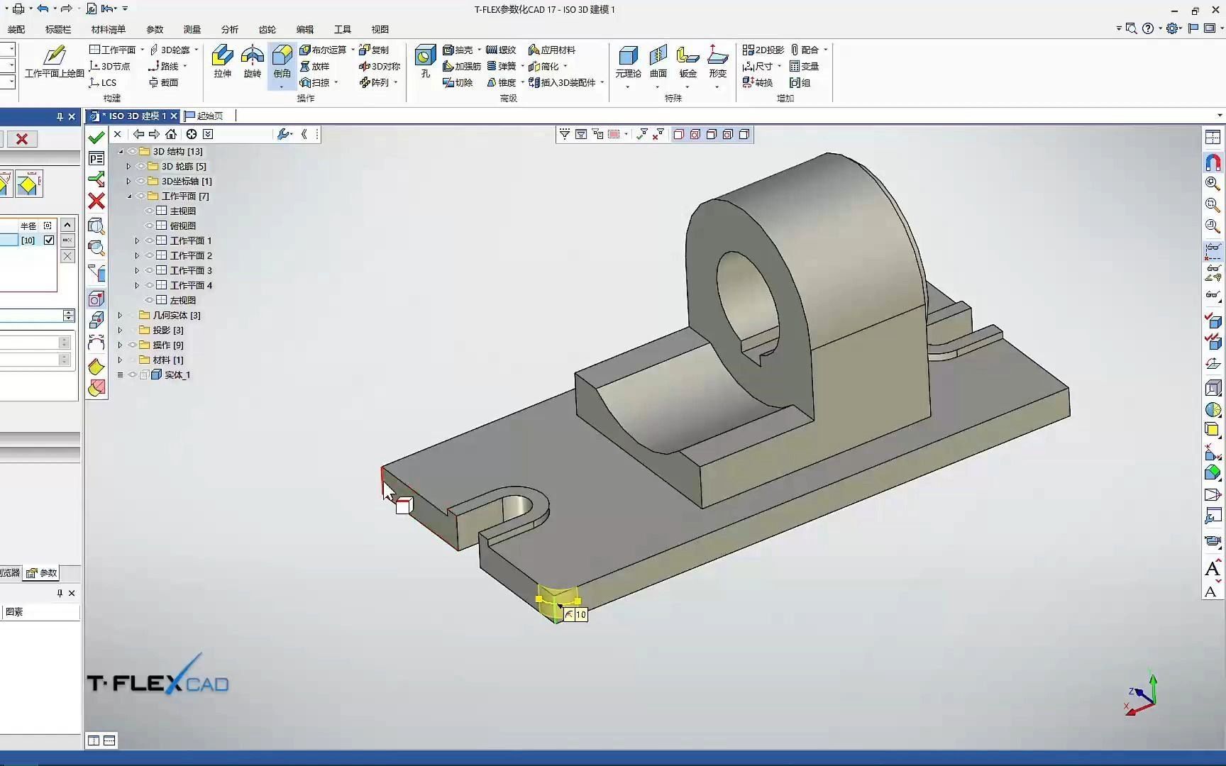Open the 倒角 tool dropdown arrow
This screenshot has height=766, width=1226.
(281, 85)
